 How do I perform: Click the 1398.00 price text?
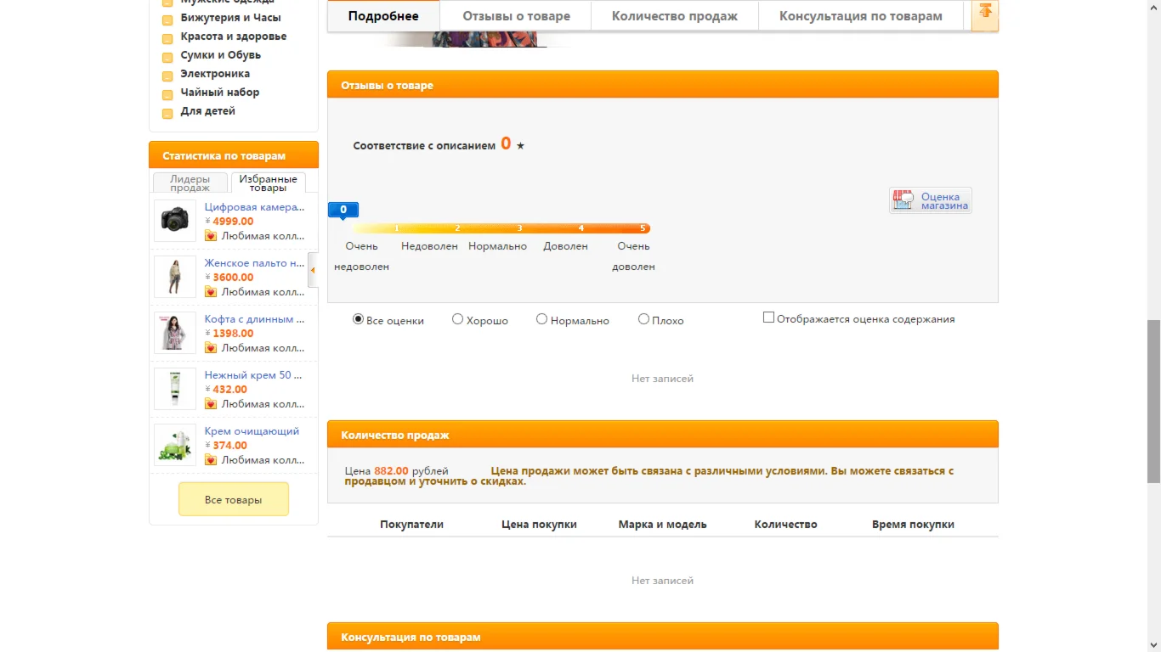[233, 334]
